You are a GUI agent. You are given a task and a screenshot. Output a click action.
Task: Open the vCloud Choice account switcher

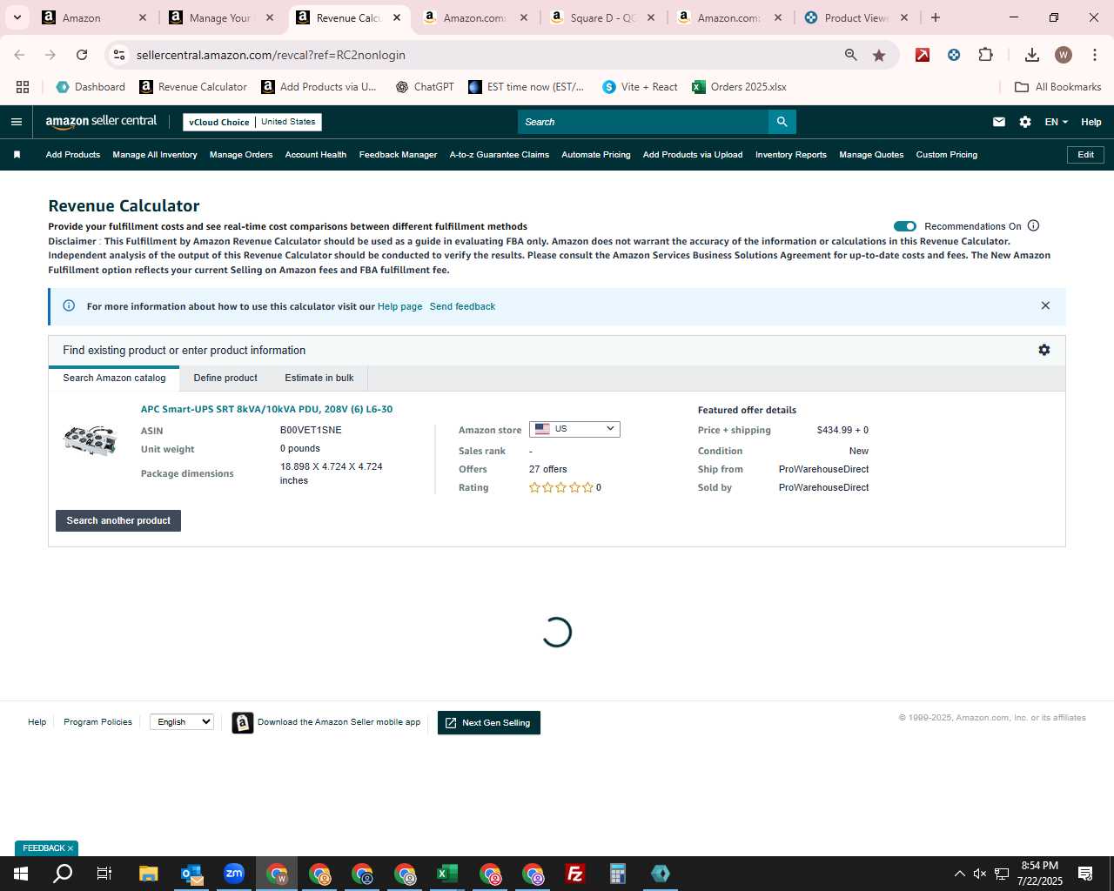pos(252,122)
